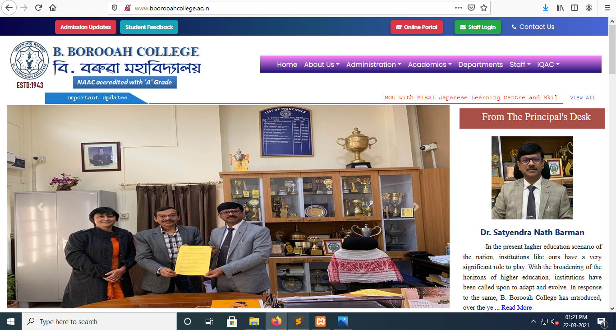The image size is (616, 330).
Task: Click the Windows taskbar search box
Action: click(x=99, y=321)
